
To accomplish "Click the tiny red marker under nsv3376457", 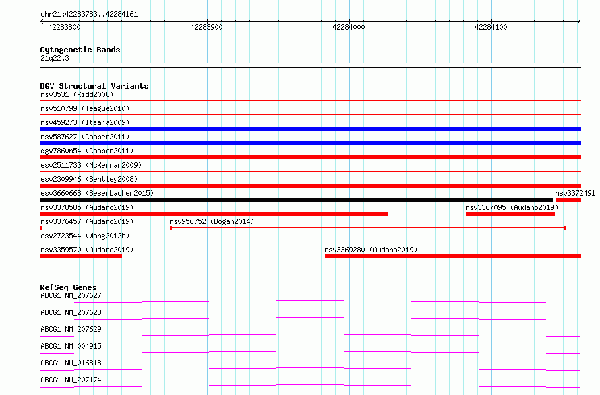I will pyautogui.click(x=41, y=228).
